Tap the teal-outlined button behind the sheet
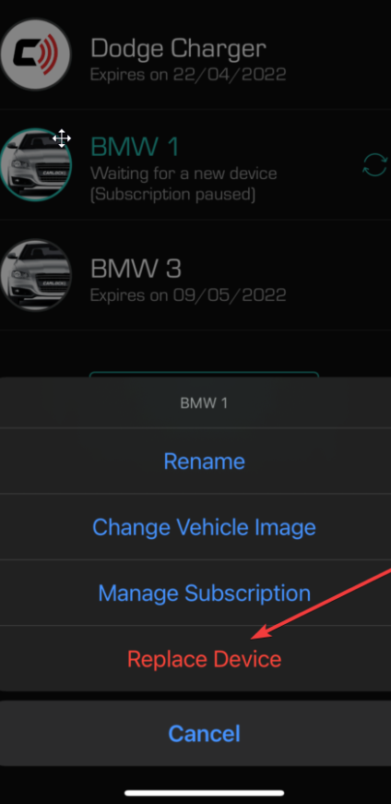The height and width of the screenshot is (804, 391). click(x=204, y=375)
